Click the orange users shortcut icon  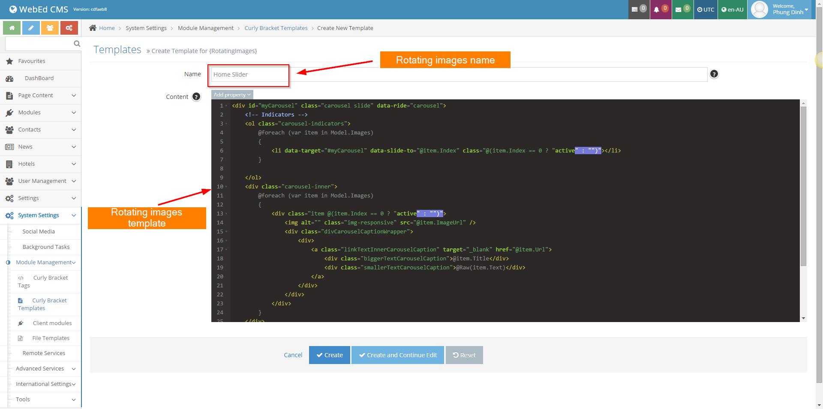pyautogui.click(x=50, y=28)
